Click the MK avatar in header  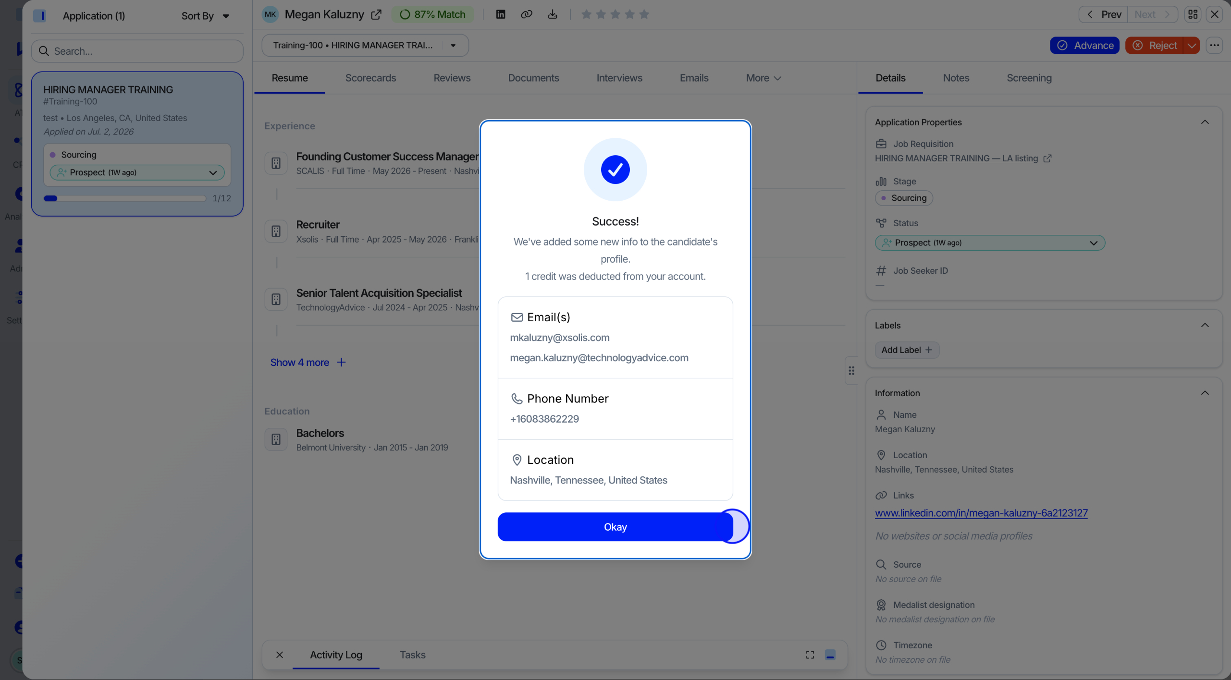(x=270, y=14)
